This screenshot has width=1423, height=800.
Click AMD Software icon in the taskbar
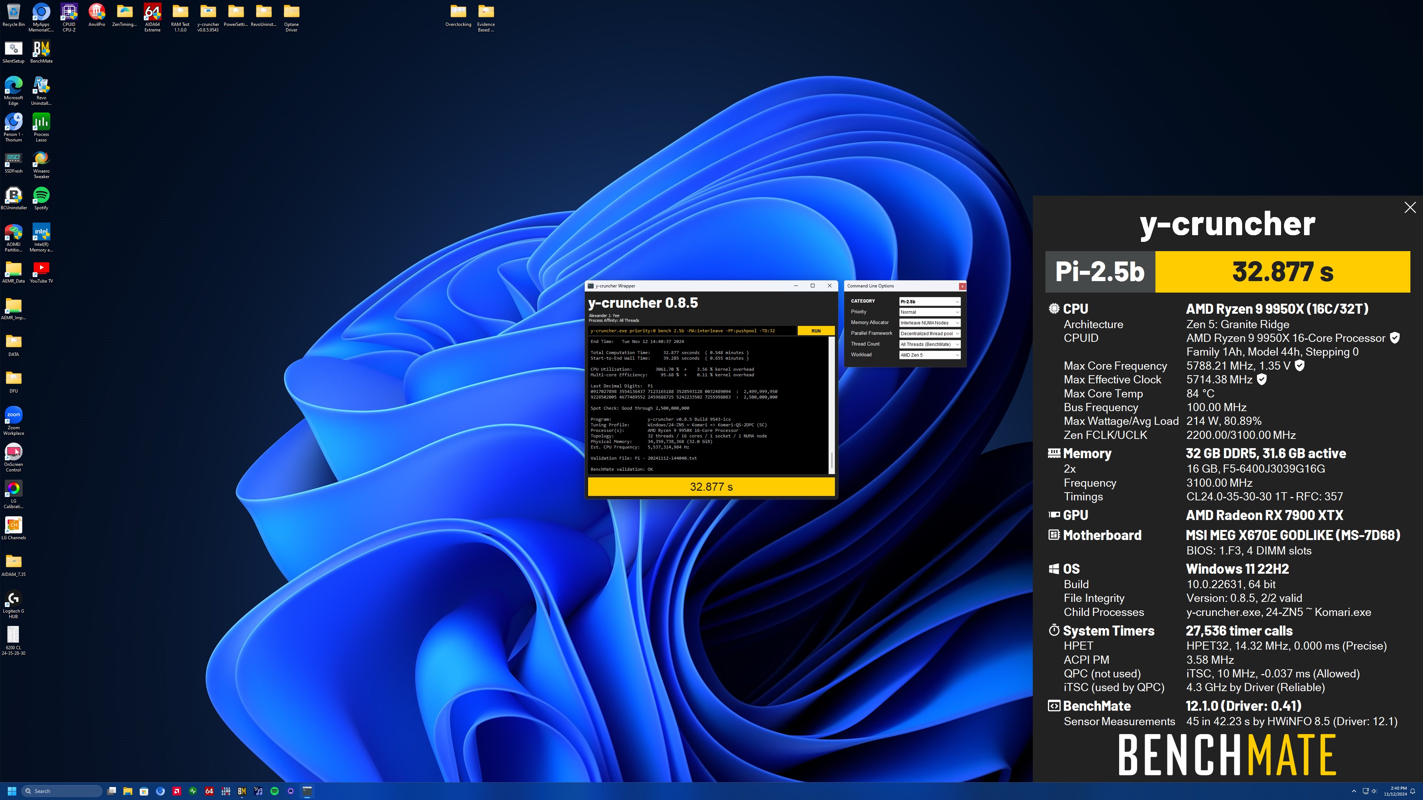click(x=177, y=791)
